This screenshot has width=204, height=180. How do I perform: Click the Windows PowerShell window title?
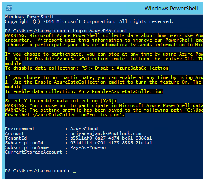coord(171,9)
